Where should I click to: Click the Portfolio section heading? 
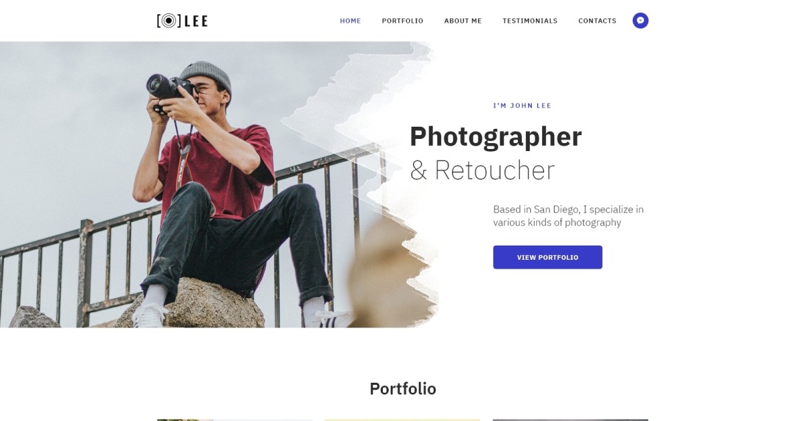(x=403, y=389)
